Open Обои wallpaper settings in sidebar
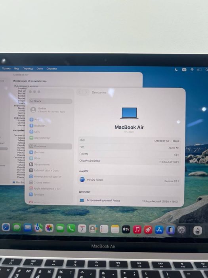Screen dimensions: 208x278 click(x=50, y=158)
